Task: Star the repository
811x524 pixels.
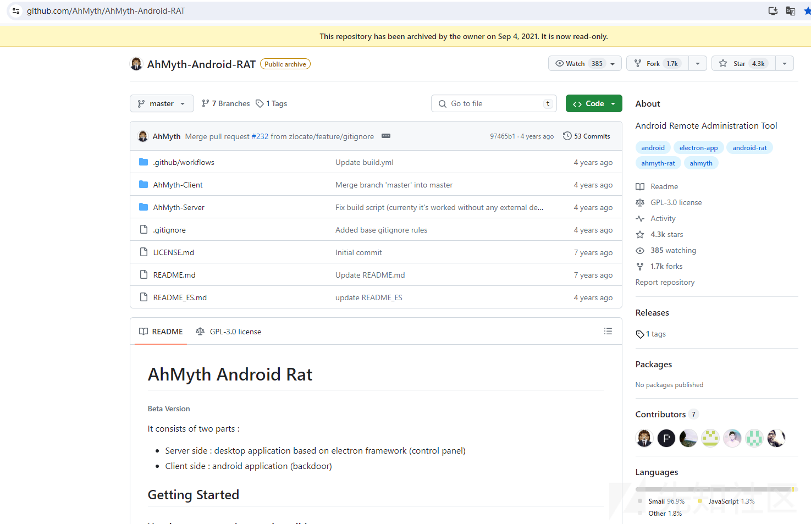Action: tap(743, 63)
